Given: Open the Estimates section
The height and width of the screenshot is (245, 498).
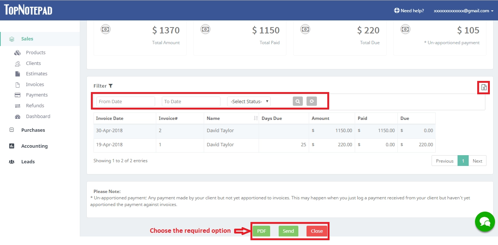Looking at the screenshot, I should tap(37, 73).
